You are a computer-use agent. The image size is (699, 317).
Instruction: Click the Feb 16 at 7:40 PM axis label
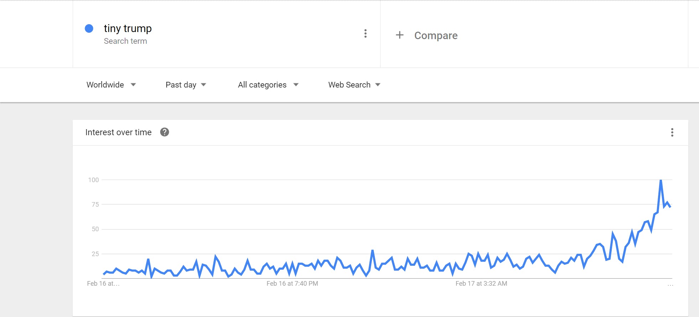(x=292, y=284)
